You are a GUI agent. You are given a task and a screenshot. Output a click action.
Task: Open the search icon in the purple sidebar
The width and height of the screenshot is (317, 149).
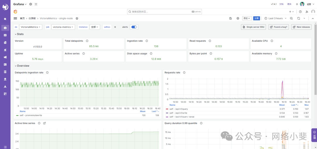pos(5,19)
